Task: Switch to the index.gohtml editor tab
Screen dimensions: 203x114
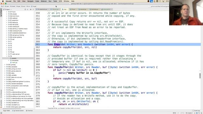Action: 107,9
